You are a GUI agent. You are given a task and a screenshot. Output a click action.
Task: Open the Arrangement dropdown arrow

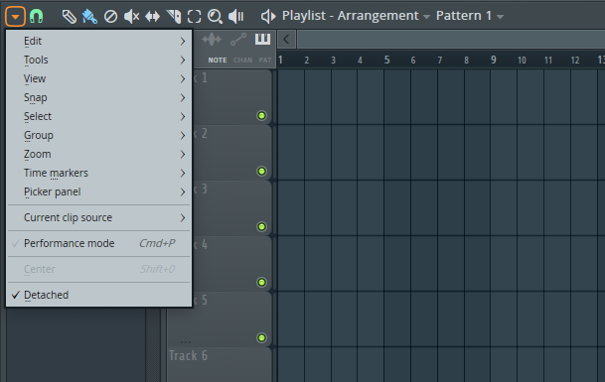click(x=426, y=17)
